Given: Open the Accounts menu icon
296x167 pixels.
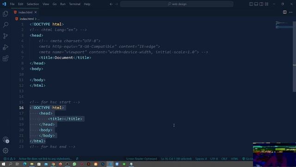Looking at the screenshot, I should tap(6, 140).
